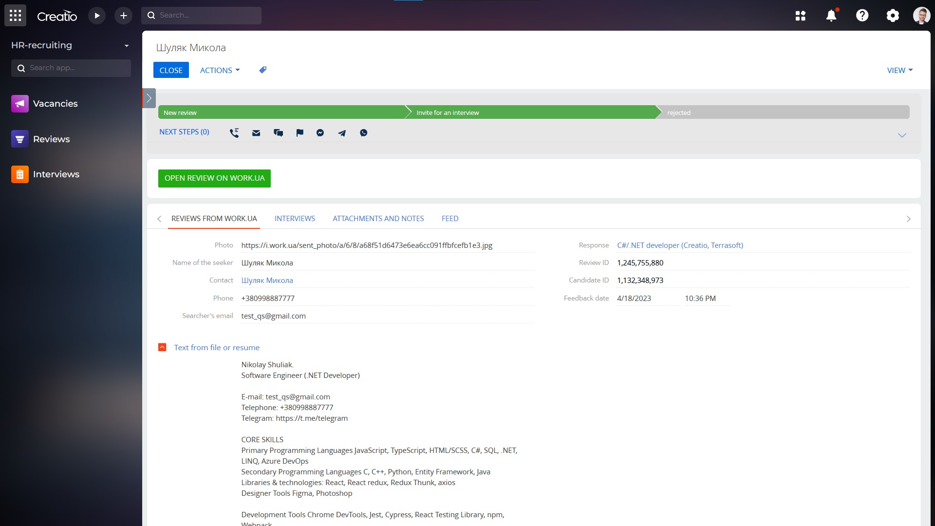The width and height of the screenshot is (935, 526).
Task: Select REVIEWS FROM WORK.UA tab
Action: (x=214, y=219)
